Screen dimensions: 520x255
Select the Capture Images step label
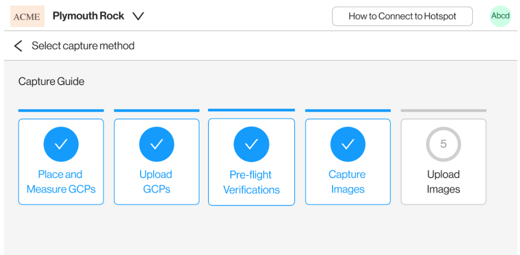pyautogui.click(x=348, y=182)
